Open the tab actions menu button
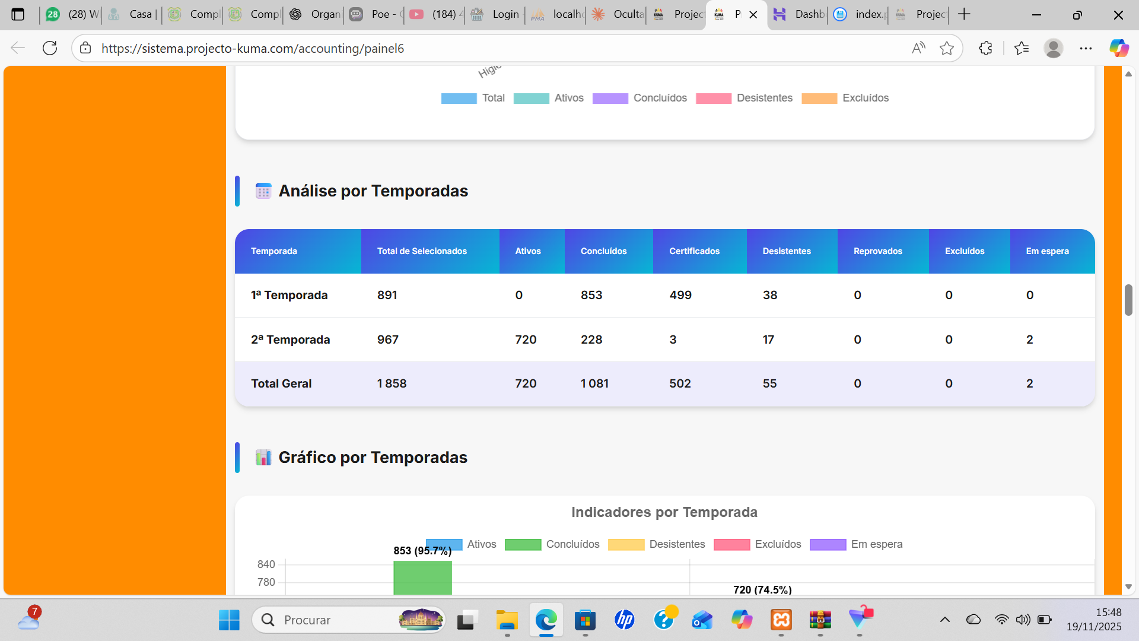 (18, 14)
